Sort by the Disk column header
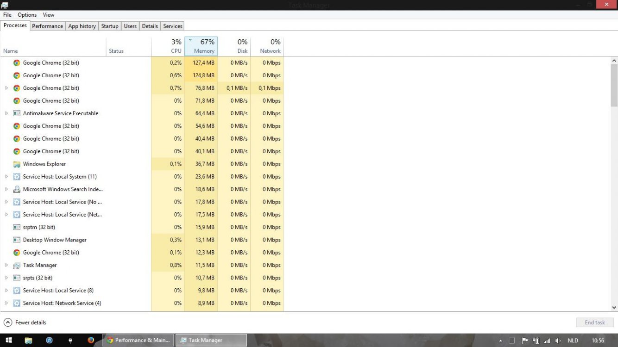This screenshot has height=347, width=618. point(234,46)
